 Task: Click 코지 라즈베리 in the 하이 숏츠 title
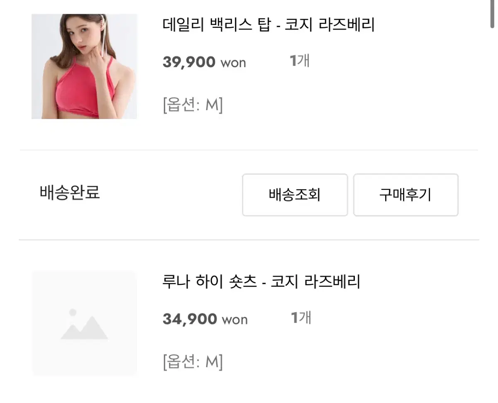pyautogui.click(x=315, y=282)
